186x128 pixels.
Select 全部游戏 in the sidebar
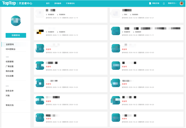point(10,44)
